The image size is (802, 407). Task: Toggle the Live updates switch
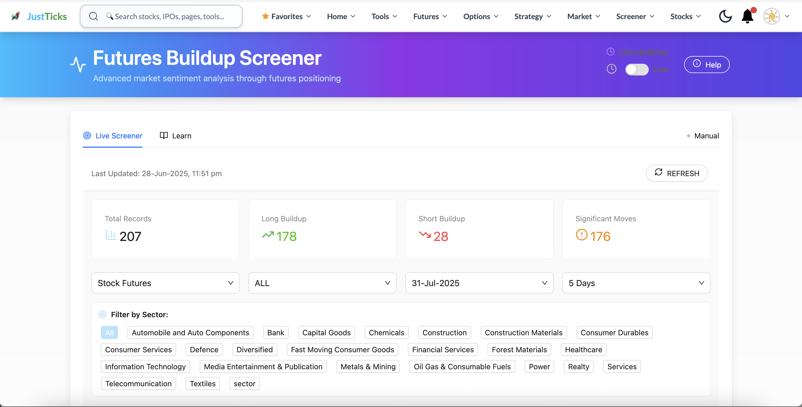click(x=637, y=69)
